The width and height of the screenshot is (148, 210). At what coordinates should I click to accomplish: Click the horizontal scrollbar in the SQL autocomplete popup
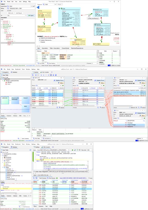coord(65,170)
